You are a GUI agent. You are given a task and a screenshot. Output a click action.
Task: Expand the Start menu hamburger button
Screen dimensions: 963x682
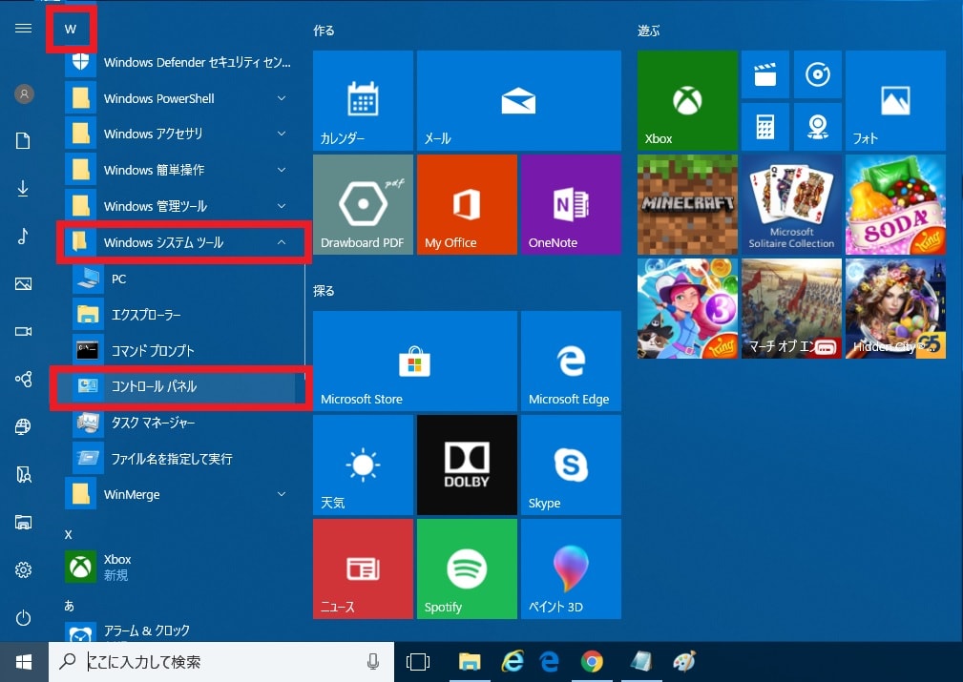click(23, 29)
